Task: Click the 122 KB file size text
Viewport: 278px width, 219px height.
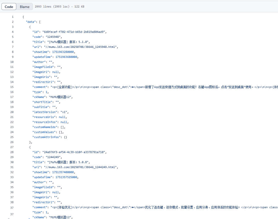Action: [x=79, y=7]
